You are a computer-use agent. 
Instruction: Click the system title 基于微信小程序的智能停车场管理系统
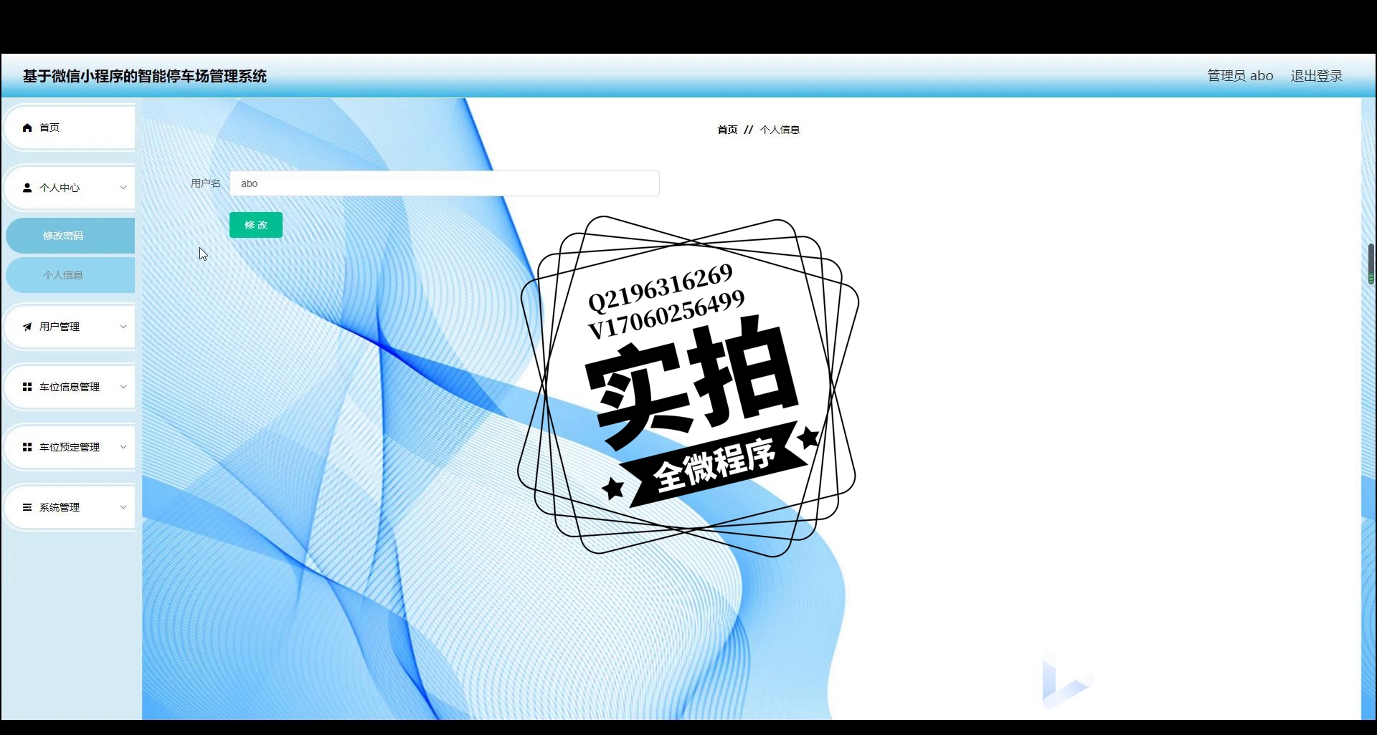coord(145,76)
